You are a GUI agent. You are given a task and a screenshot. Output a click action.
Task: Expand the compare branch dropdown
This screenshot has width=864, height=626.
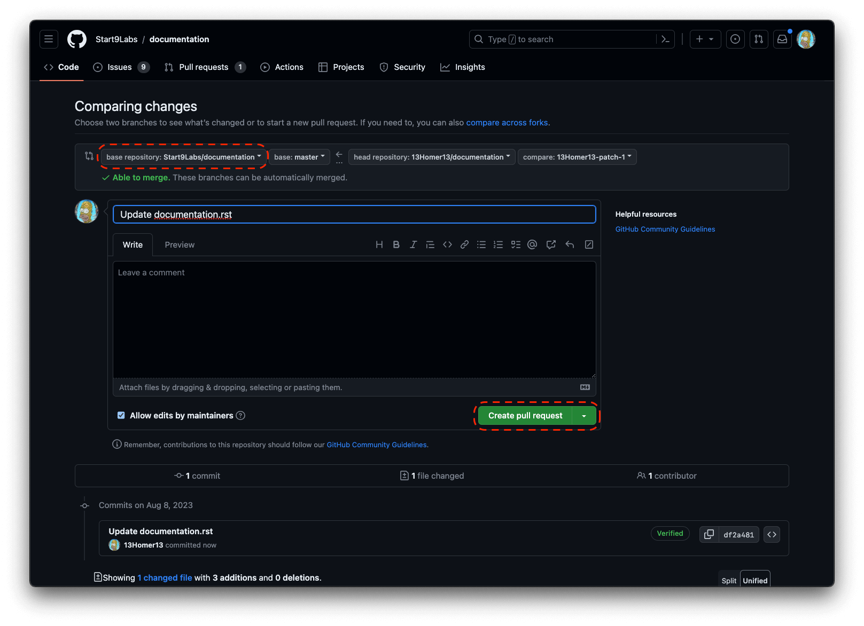(x=577, y=157)
